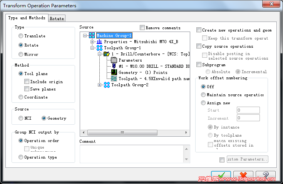Toggle Remove comments checkbox

tap(142, 28)
